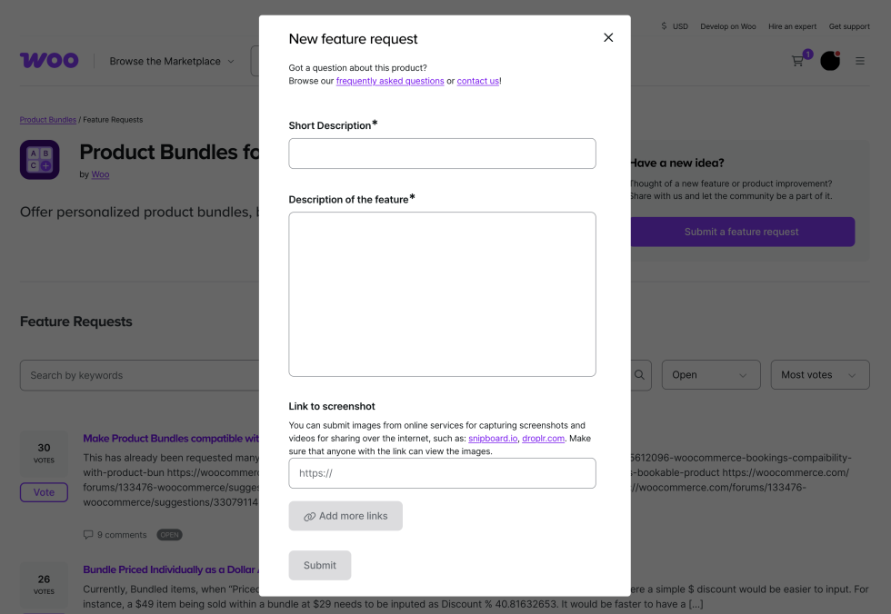
Task: Click the Hire an expert link
Action: pos(792,26)
